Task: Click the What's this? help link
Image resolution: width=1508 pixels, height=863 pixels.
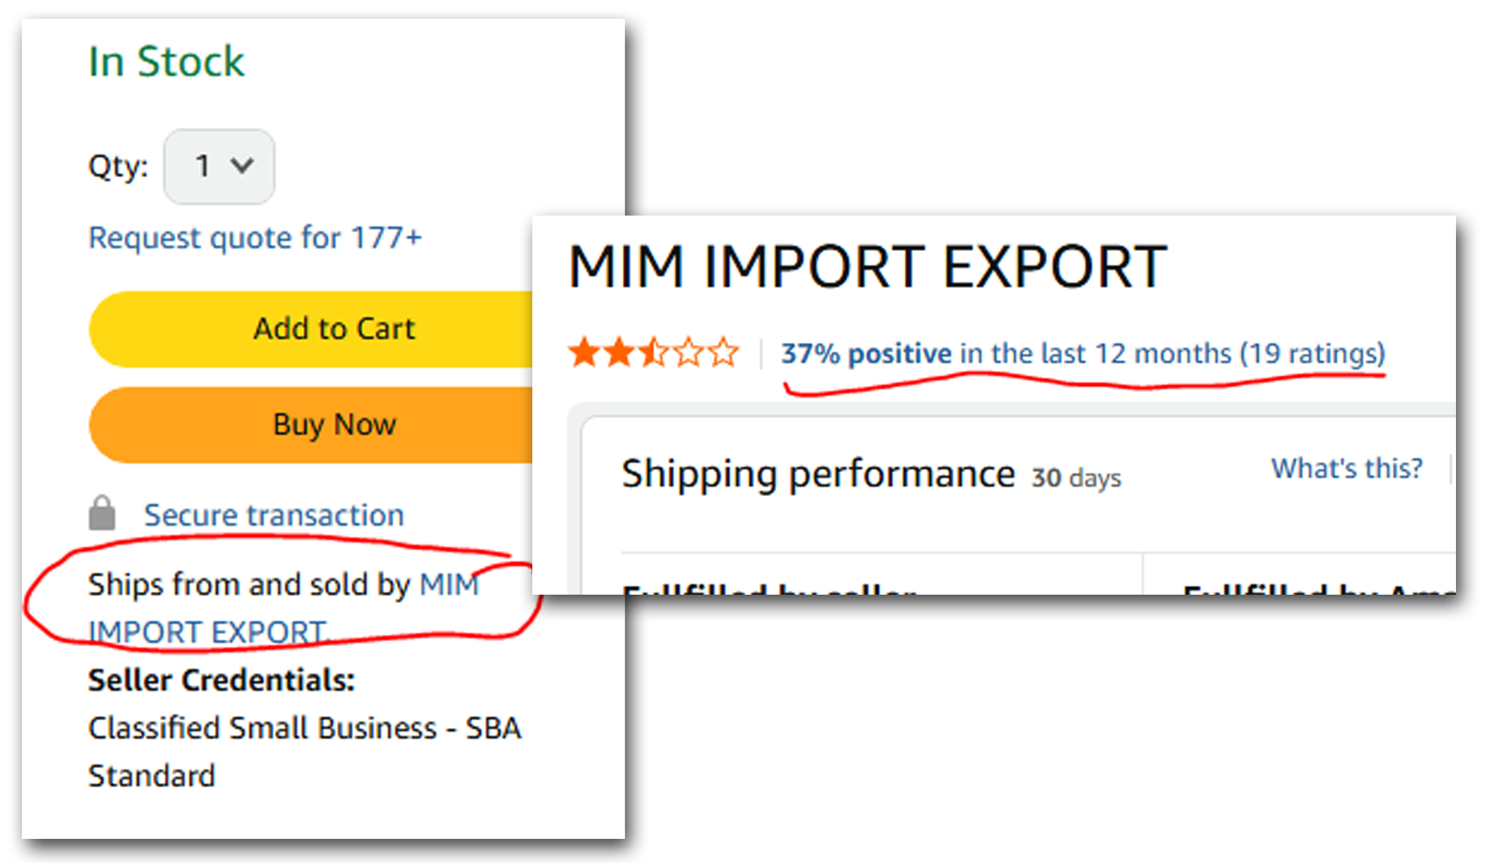Action: 1347,468
